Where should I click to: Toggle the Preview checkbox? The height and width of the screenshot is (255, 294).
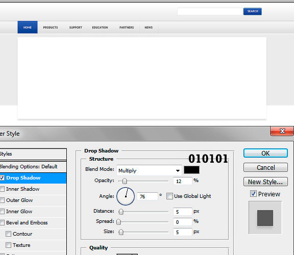(x=253, y=194)
